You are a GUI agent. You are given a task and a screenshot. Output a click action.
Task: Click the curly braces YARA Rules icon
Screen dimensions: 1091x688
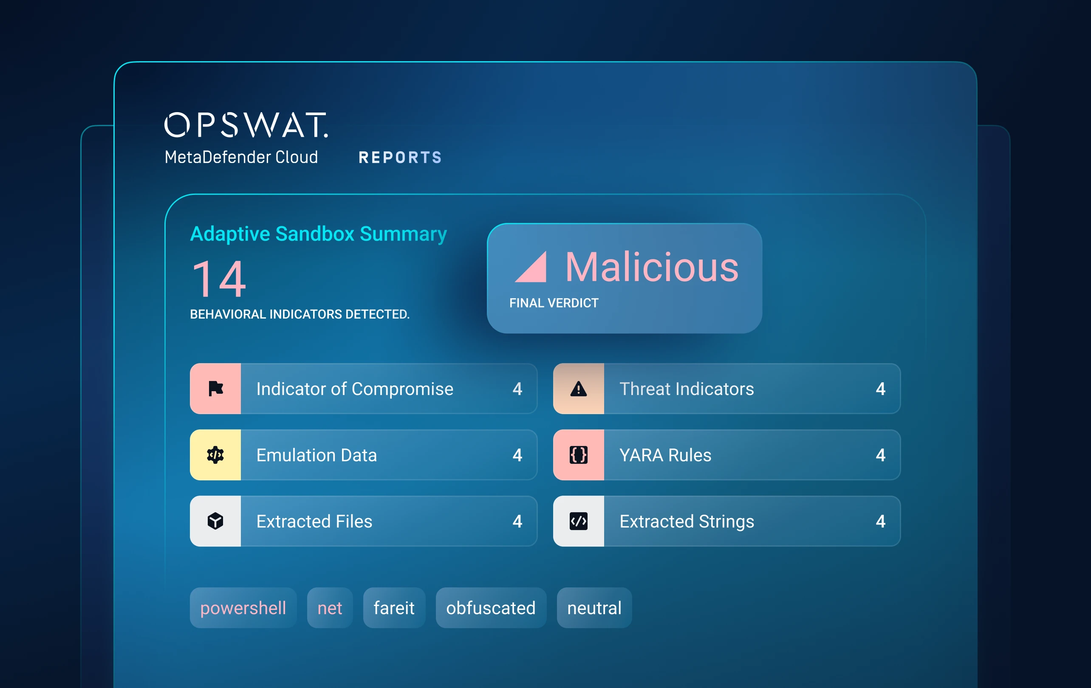click(578, 455)
